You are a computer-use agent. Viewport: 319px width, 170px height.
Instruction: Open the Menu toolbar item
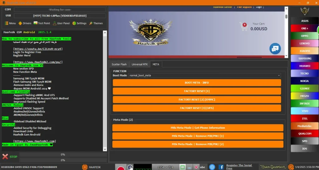(x=10, y=23)
